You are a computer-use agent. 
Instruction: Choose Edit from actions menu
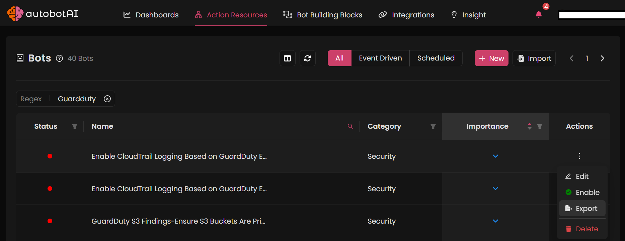582,176
